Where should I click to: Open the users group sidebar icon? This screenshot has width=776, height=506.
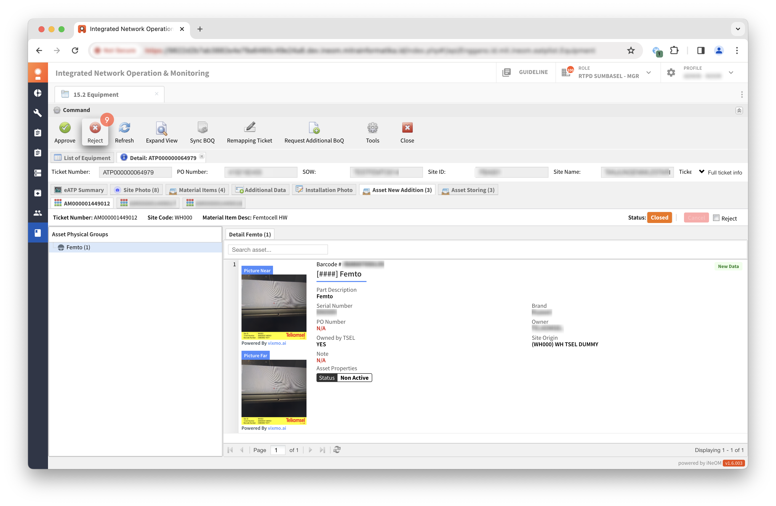pos(38,212)
